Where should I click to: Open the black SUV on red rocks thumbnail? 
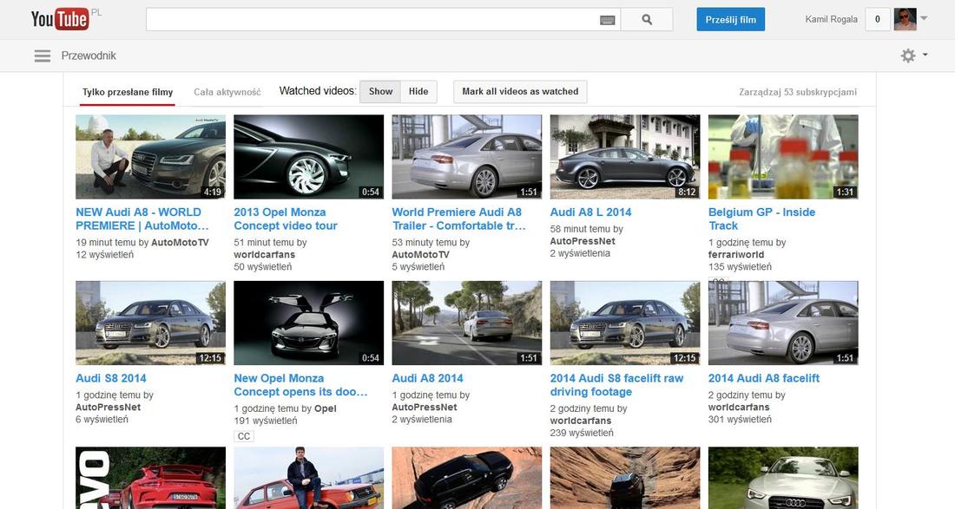[x=466, y=478]
